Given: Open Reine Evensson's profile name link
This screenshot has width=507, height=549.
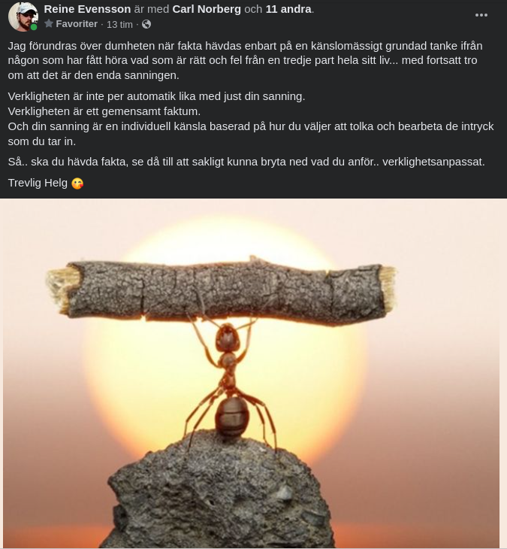Looking at the screenshot, I should tap(87, 9).
